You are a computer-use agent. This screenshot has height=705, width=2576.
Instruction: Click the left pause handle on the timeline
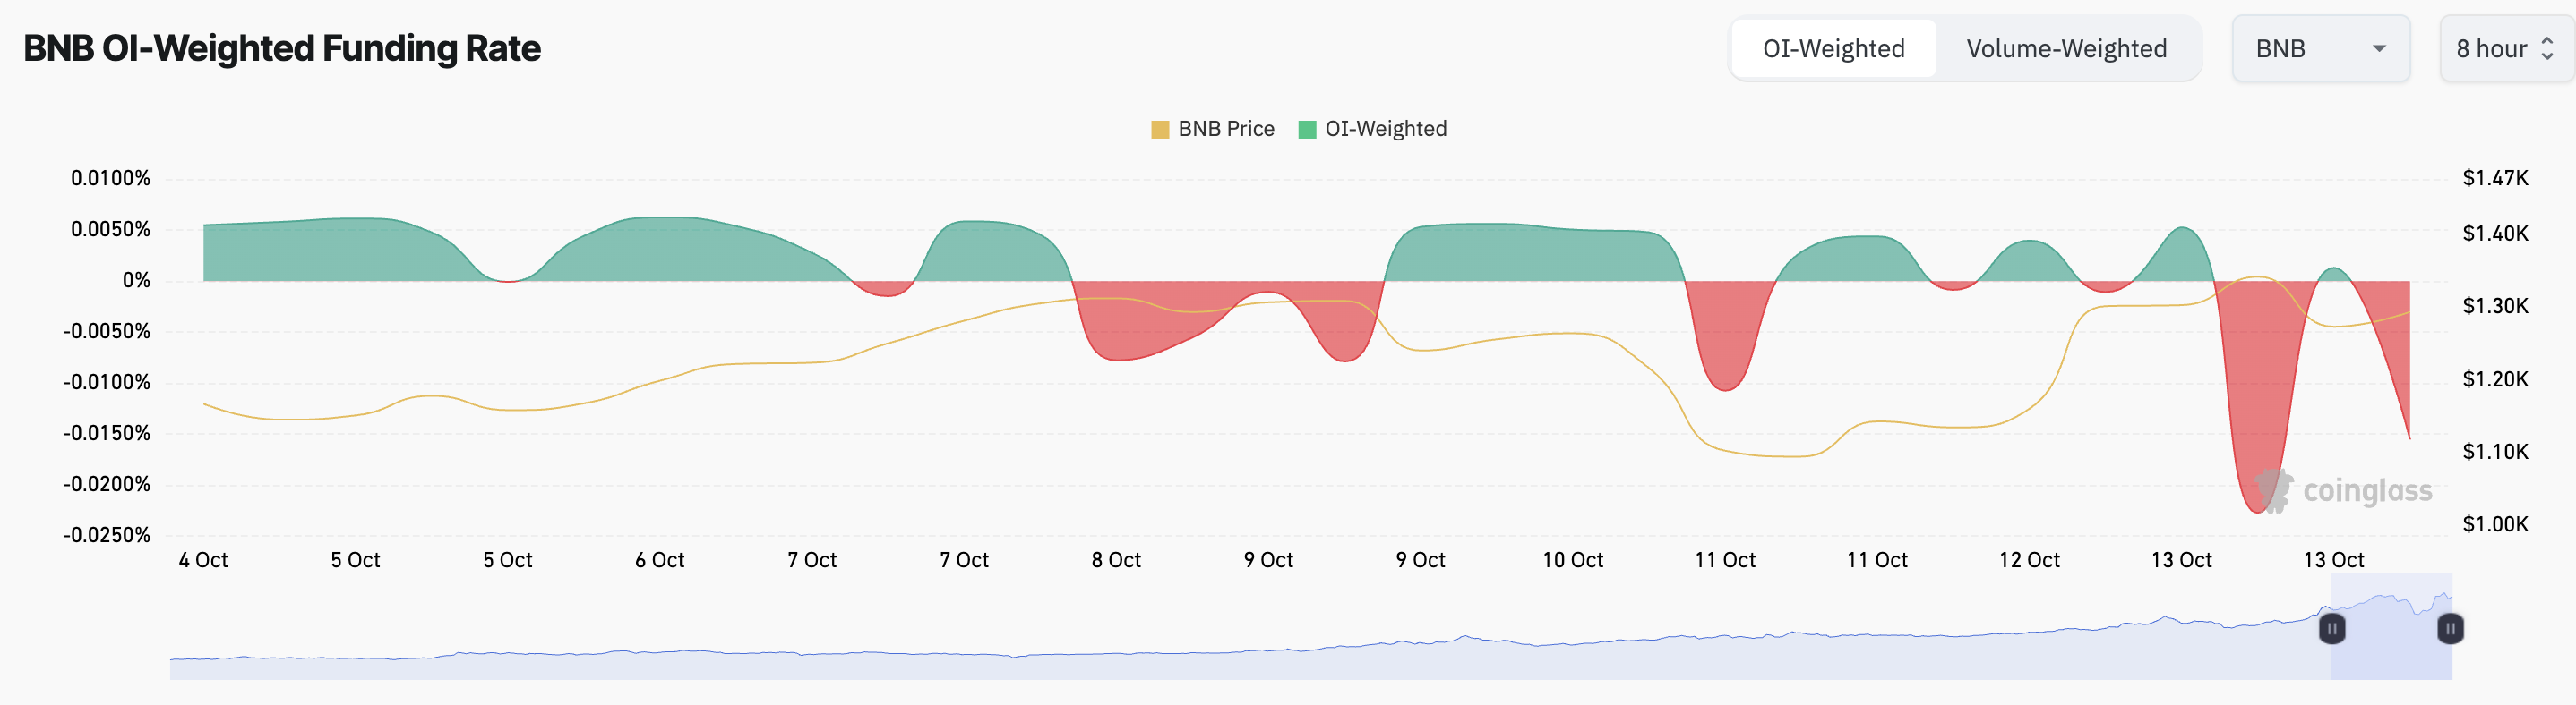pyautogui.click(x=2331, y=628)
